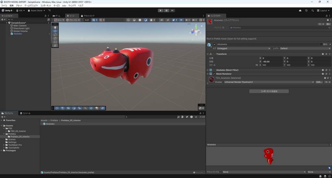Open the Global handle rotation dropdown
This screenshot has width=332, height=178.
pyautogui.click(x=73, y=20)
